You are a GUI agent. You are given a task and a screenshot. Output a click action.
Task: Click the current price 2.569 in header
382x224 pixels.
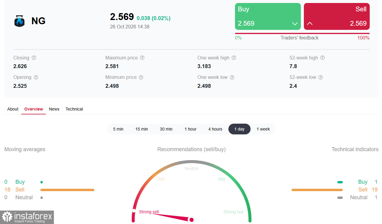[122, 17]
